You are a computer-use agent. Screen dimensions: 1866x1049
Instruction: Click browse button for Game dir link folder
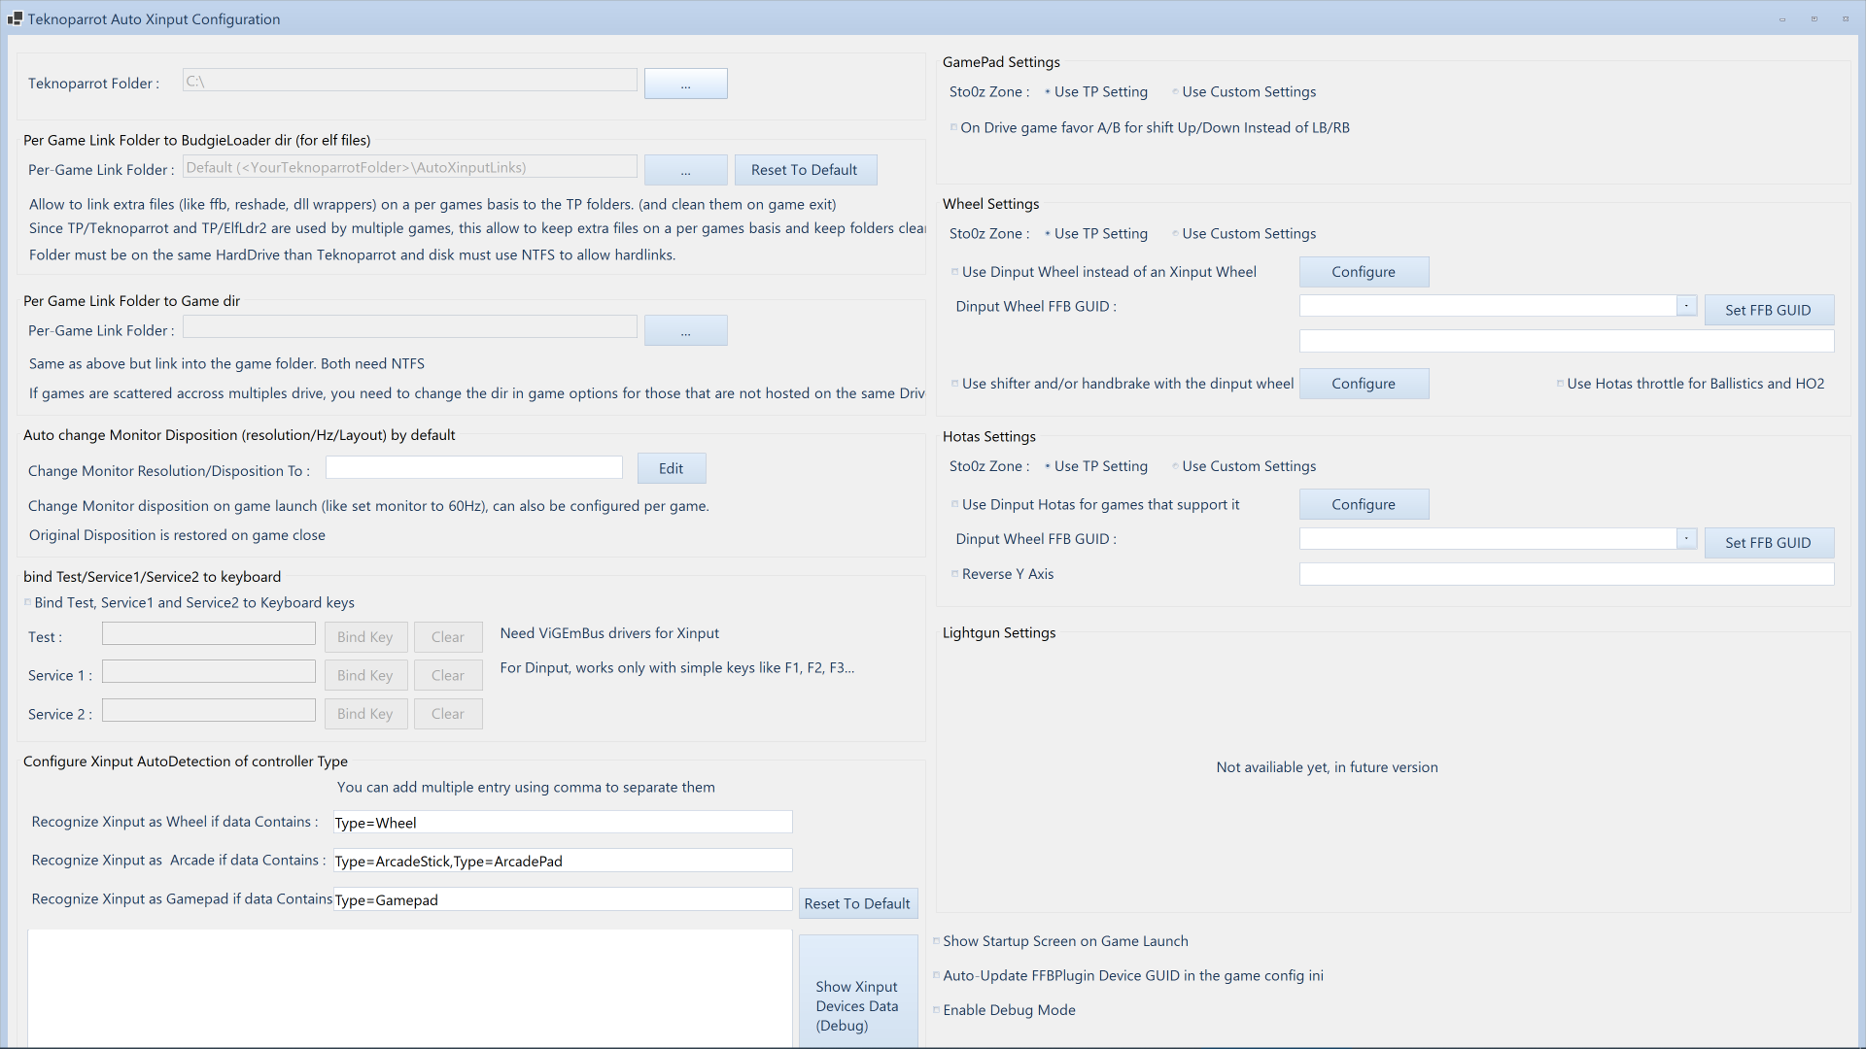coord(685,331)
